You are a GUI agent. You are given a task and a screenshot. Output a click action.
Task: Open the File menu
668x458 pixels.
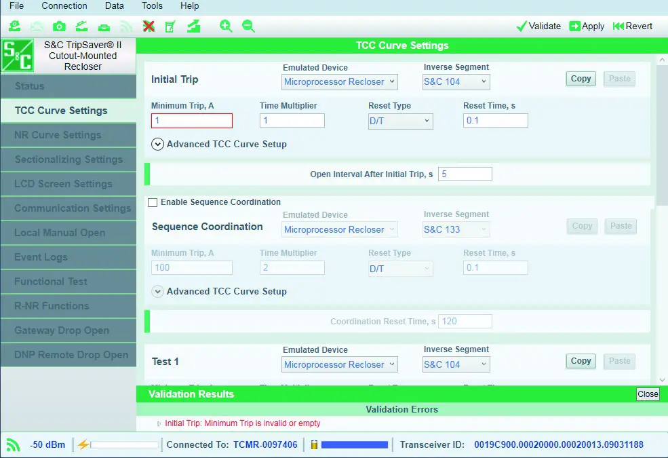click(x=16, y=6)
